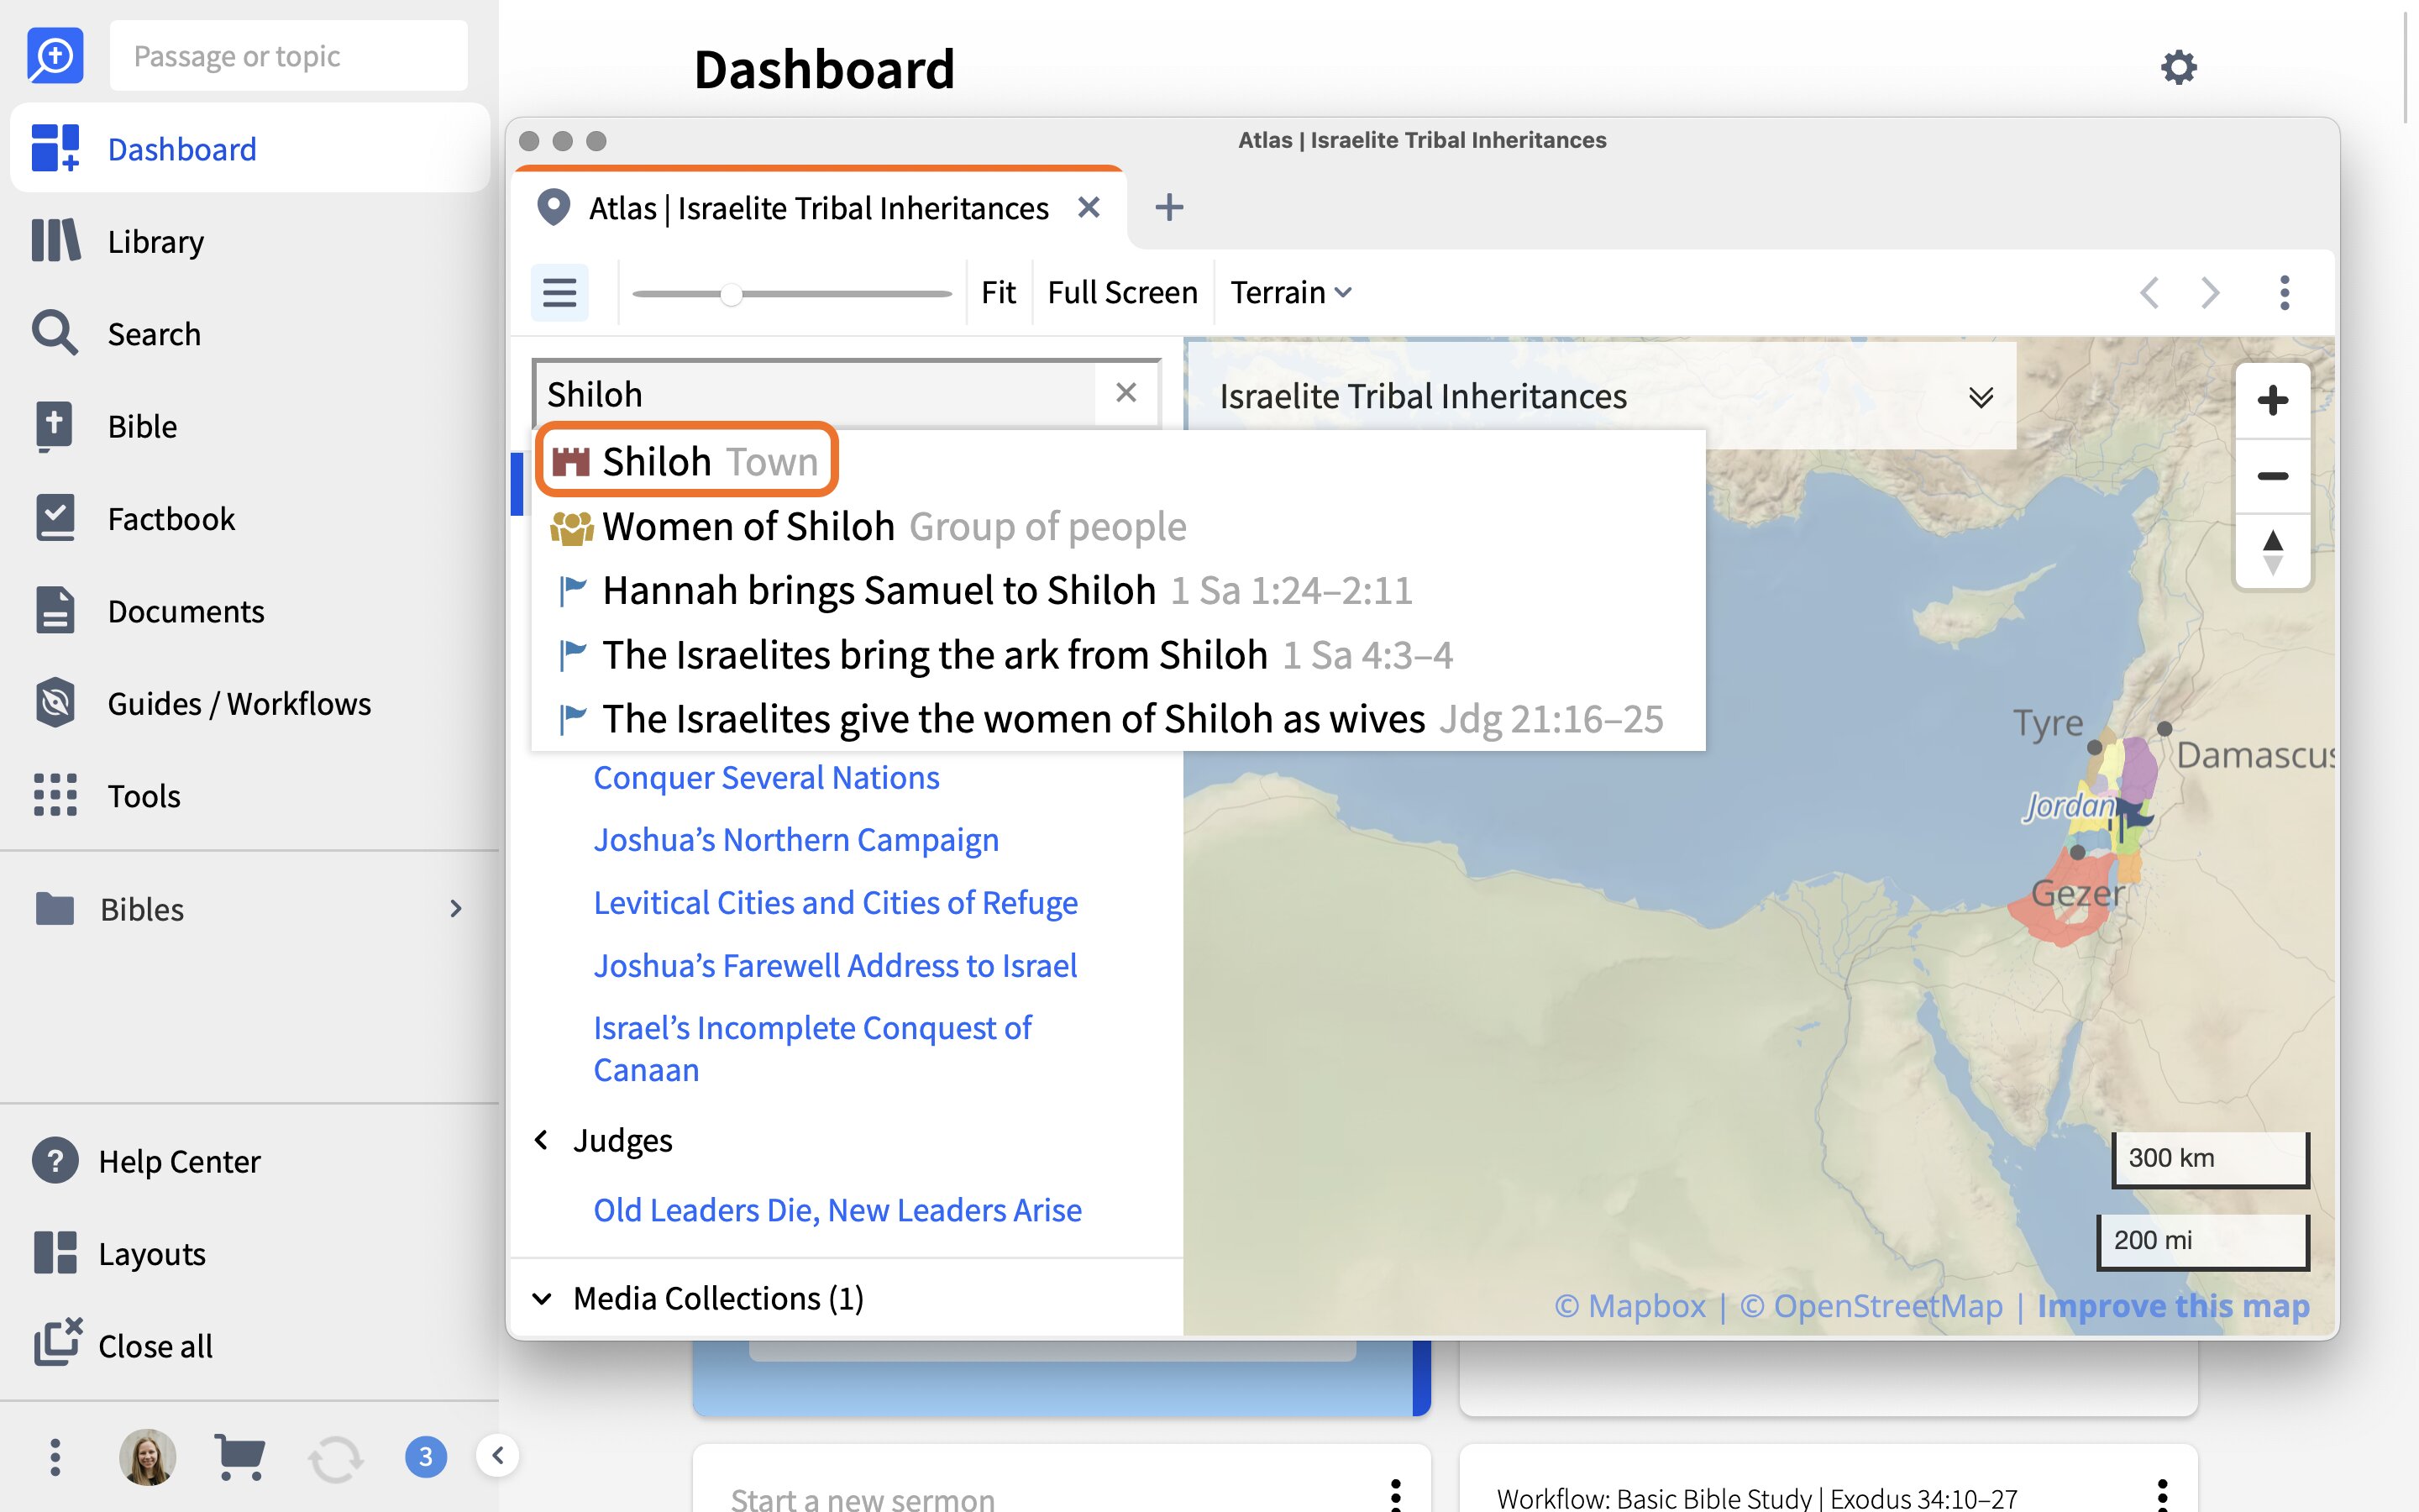Reset map bearing with compass
2419x1512 pixels.
click(x=2273, y=551)
